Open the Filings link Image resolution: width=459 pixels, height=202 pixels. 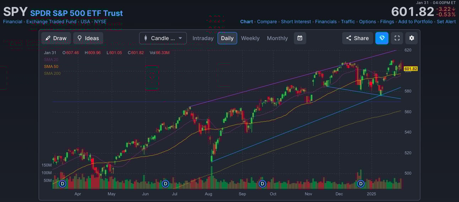tap(387, 22)
